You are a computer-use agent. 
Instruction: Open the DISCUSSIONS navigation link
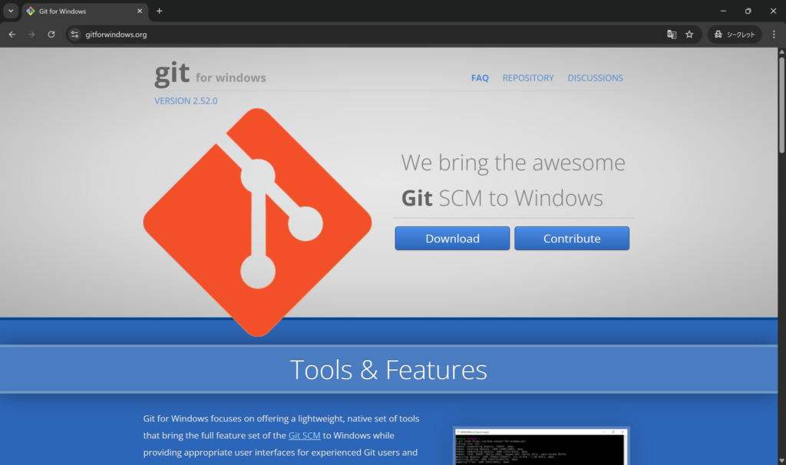coord(595,78)
